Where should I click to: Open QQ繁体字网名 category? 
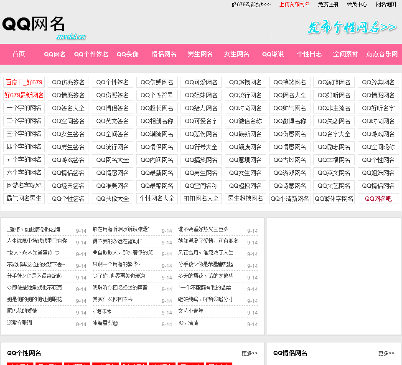pyautogui.click(x=334, y=199)
